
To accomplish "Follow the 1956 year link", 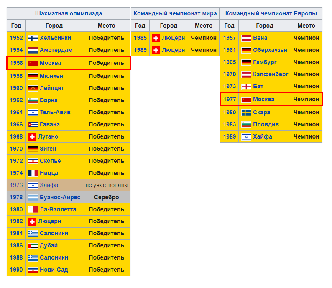I will click(16, 63).
